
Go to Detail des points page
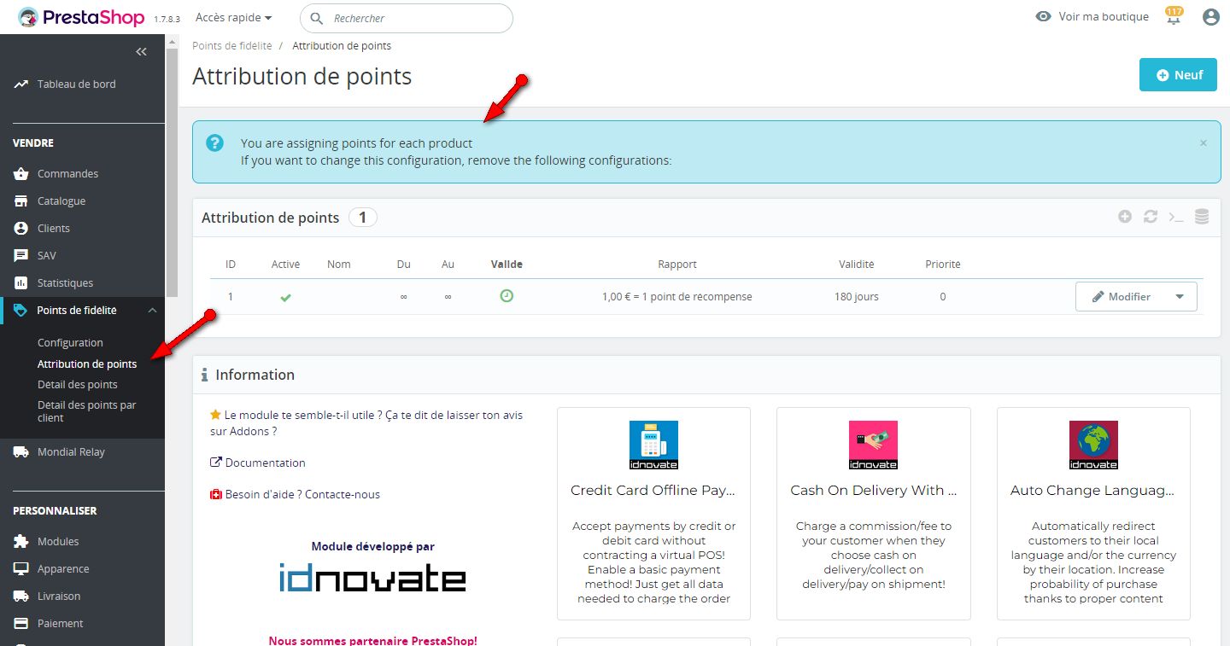click(78, 385)
